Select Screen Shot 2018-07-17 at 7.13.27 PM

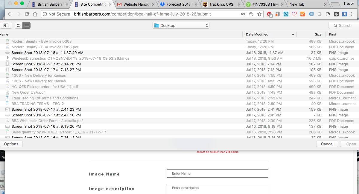(180, 70)
